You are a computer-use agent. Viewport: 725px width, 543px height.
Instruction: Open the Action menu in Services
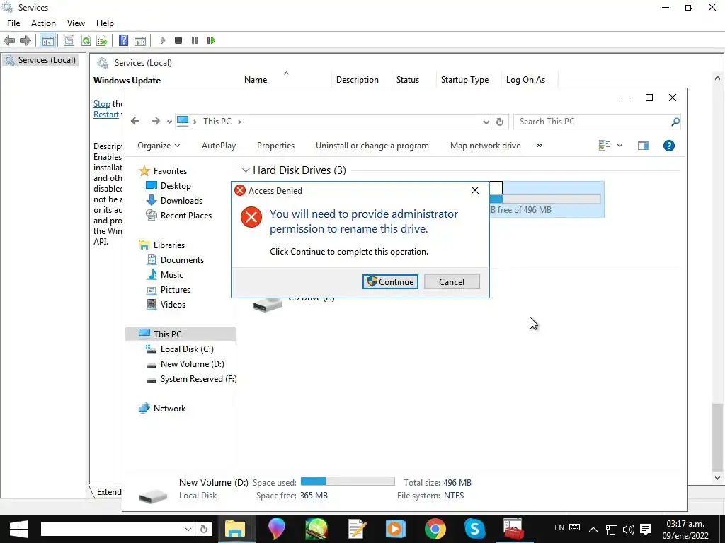[43, 23]
